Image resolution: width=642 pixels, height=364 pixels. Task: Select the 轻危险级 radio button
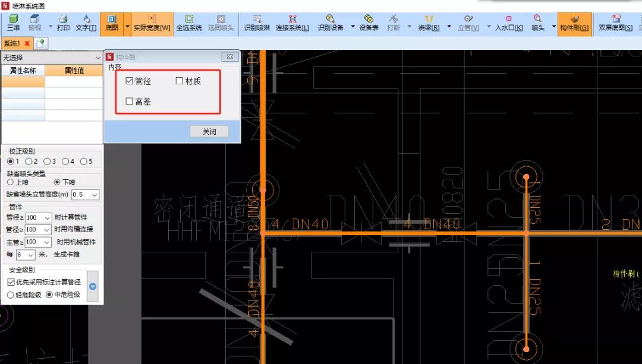(x=10, y=295)
